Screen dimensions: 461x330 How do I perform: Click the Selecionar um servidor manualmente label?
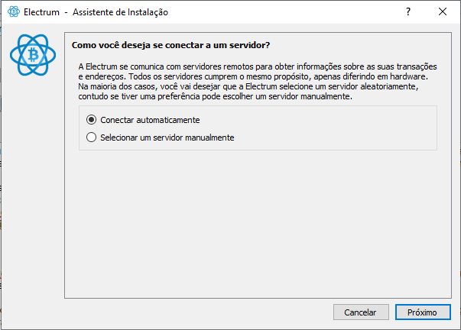tap(167, 137)
